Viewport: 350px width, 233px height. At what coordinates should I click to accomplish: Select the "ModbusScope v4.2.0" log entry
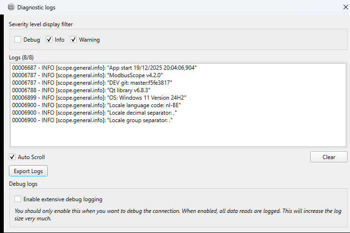[x=87, y=75]
